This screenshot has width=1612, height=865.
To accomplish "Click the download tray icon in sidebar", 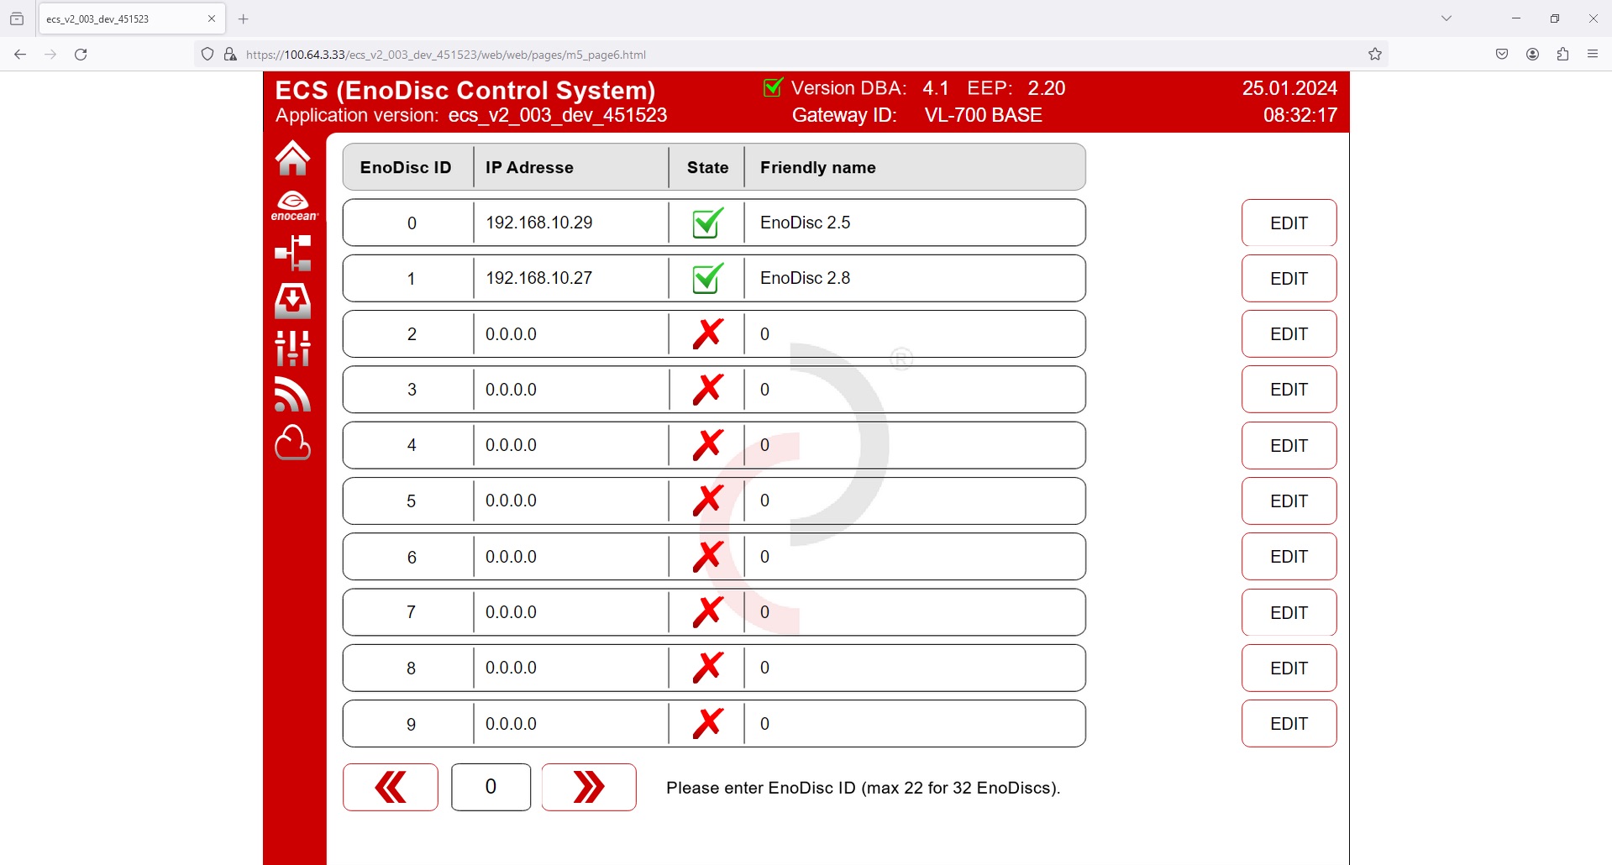I will tap(292, 301).
